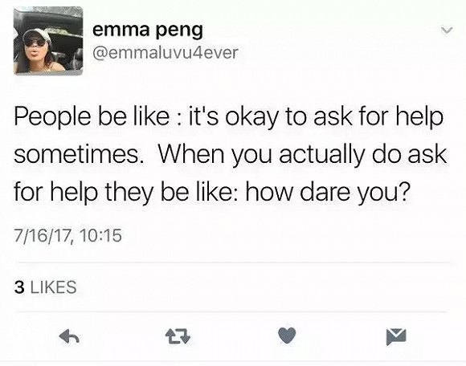Screen dimensions: 466x366
Task: Open emma peng's profile picture
Action: (x=48, y=41)
